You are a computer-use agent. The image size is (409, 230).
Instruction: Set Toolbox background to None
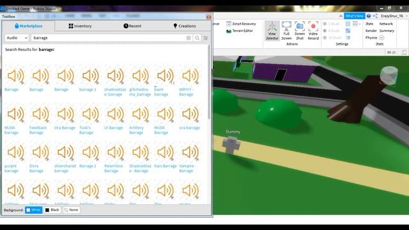(x=71, y=210)
